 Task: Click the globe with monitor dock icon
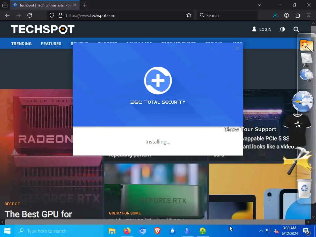tap(306, 75)
